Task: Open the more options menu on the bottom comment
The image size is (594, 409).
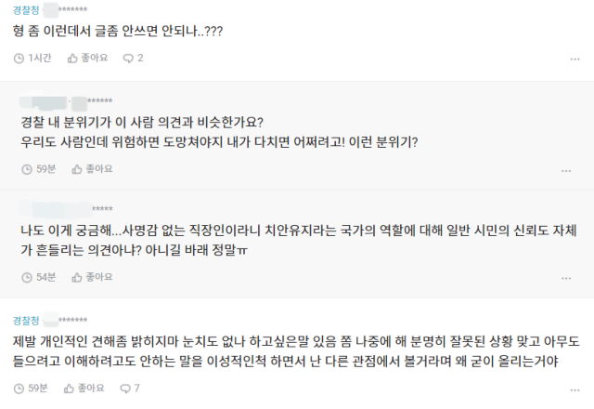Action: [575, 390]
